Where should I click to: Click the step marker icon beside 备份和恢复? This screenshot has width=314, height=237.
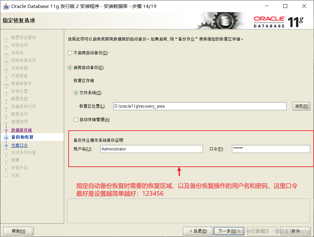[6, 137]
